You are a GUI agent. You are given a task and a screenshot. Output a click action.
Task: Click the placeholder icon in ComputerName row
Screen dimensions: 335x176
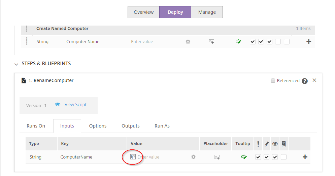[x=217, y=157]
